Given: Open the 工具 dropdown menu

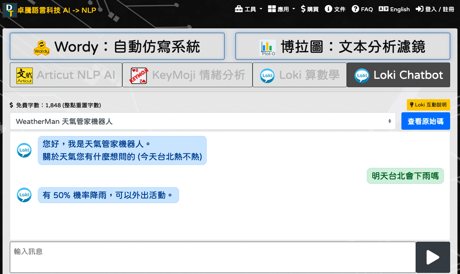Looking at the screenshot, I should (249, 9).
